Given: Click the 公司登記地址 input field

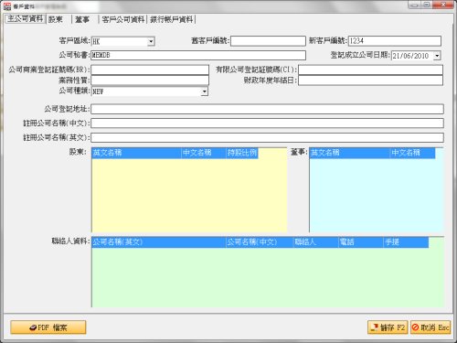Looking at the screenshot, I should (x=267, y=109).
